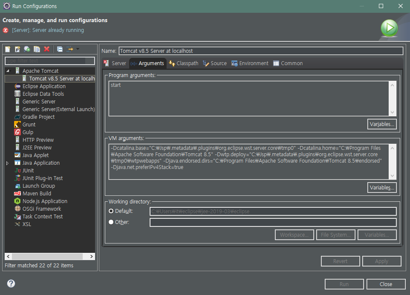The width and height of the screenshot is (410, 295).
Task: Click the tree horizontal scrollbar thumb
Action: coord(47,256)
